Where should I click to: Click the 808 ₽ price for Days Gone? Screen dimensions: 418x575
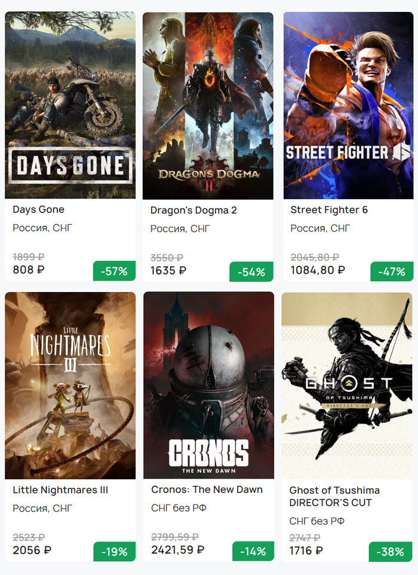[x=29, y=270]
